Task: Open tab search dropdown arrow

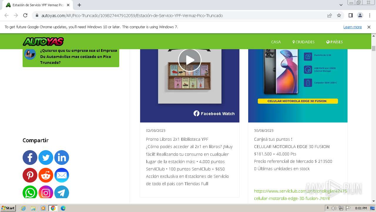Action: 341,5
